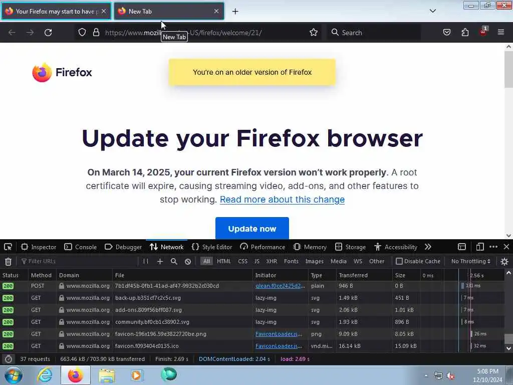Open the Style Editor tab

pos(212,247)
